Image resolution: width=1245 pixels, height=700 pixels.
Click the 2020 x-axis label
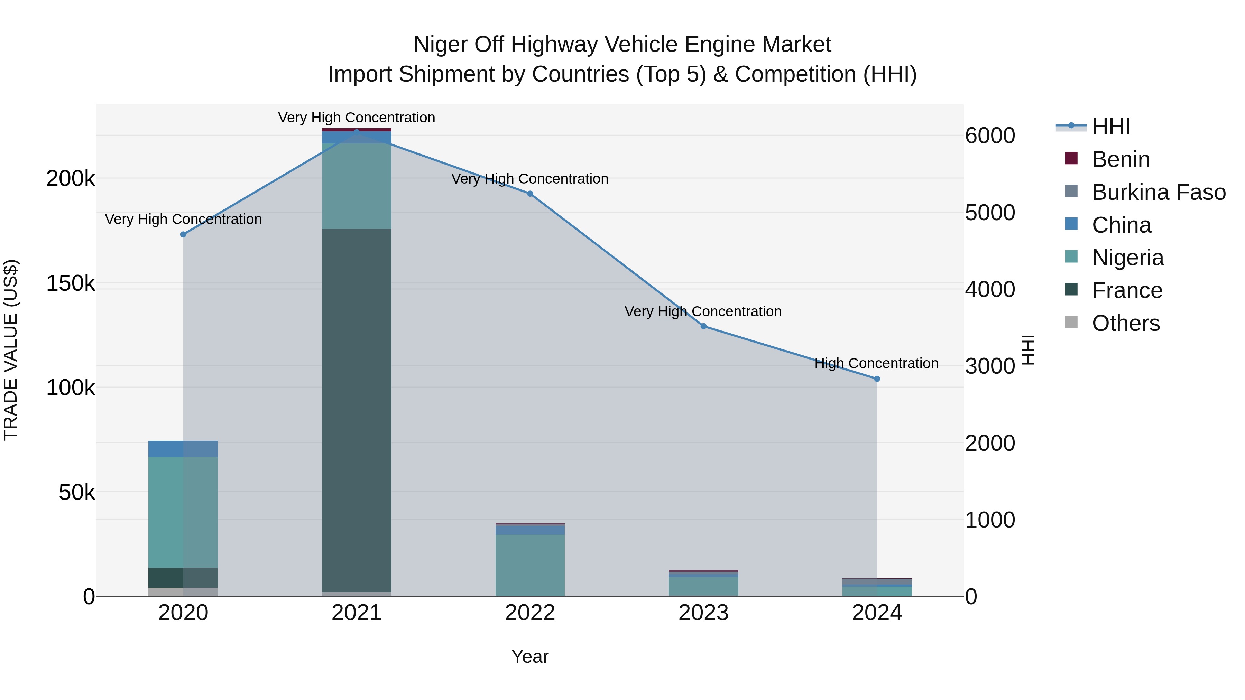click(x=183, y=613)
